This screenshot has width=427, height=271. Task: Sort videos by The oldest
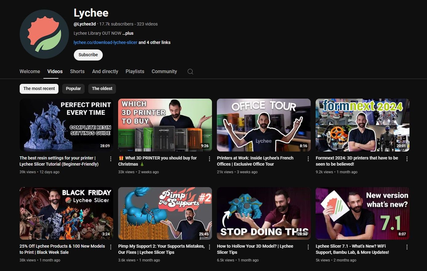[x=102, y=88]
